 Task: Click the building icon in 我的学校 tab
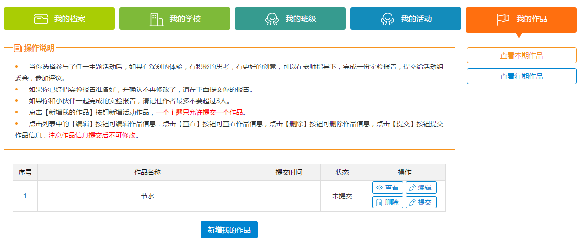tap(157, 19)
